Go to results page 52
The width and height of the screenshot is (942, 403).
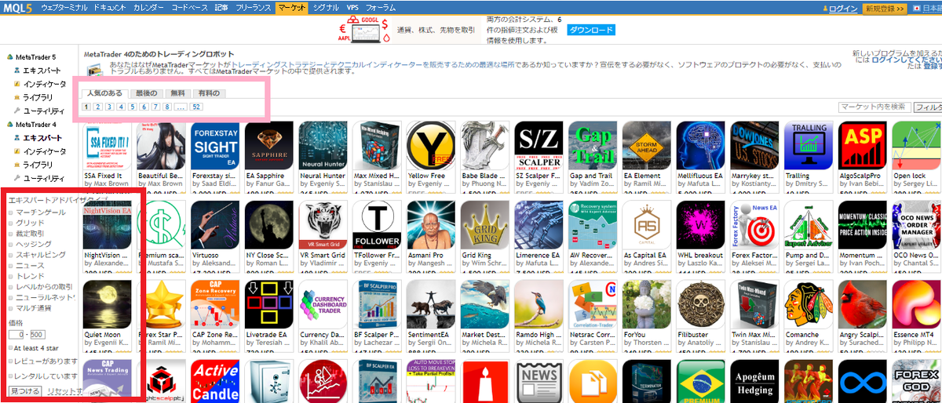(195, 107)
